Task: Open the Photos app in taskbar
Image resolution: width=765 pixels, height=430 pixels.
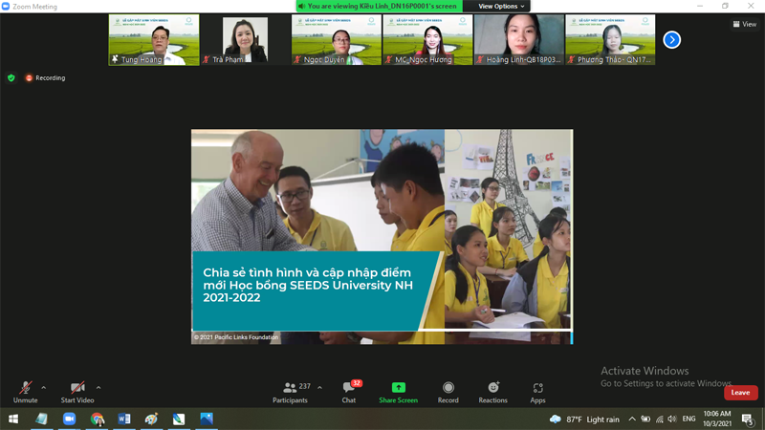Action: point(207,419)
